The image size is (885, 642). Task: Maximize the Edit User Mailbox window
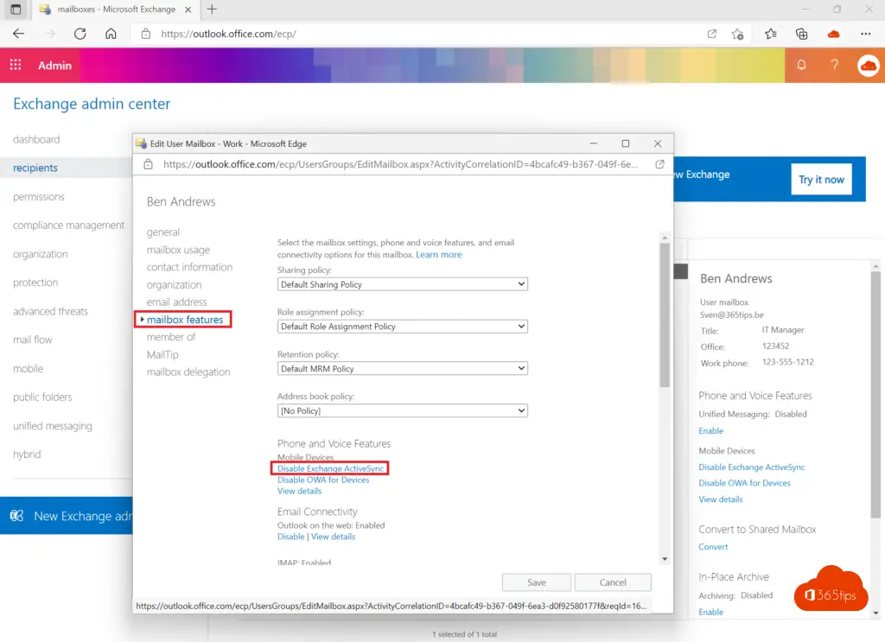click(626, 143)
